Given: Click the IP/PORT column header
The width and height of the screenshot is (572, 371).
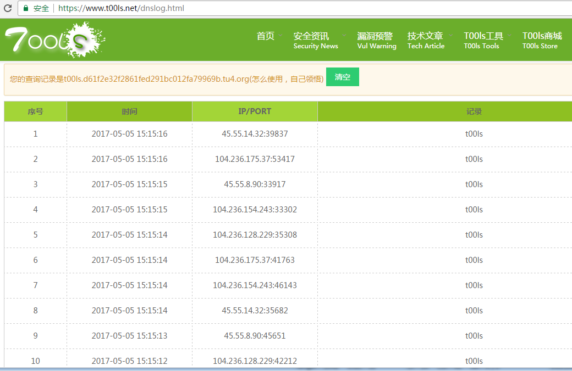Looking at the screenshot, I should click(255, 111).
